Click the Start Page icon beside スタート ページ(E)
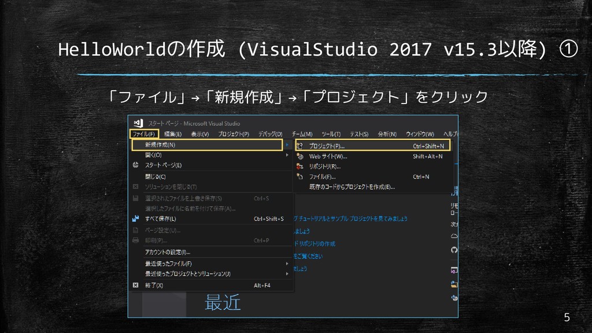This screenshot has width=592, height=333. (x=135, y=165)
